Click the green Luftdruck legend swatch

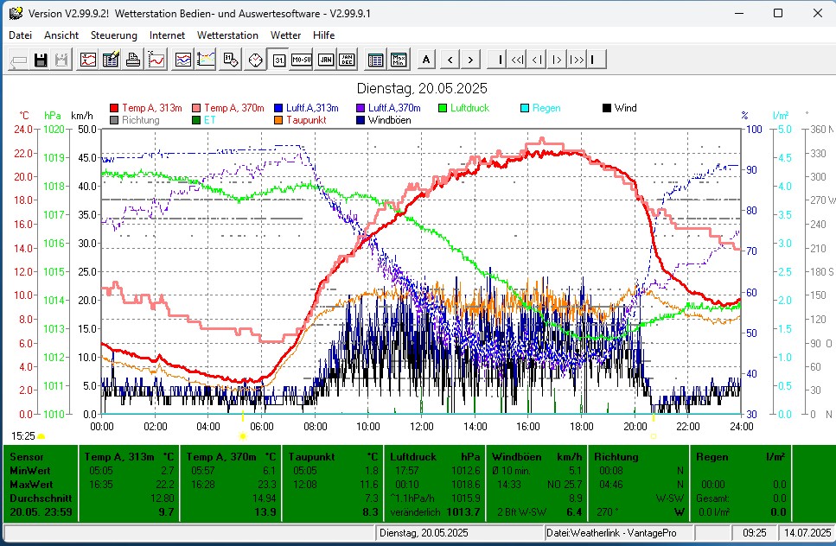443,108
